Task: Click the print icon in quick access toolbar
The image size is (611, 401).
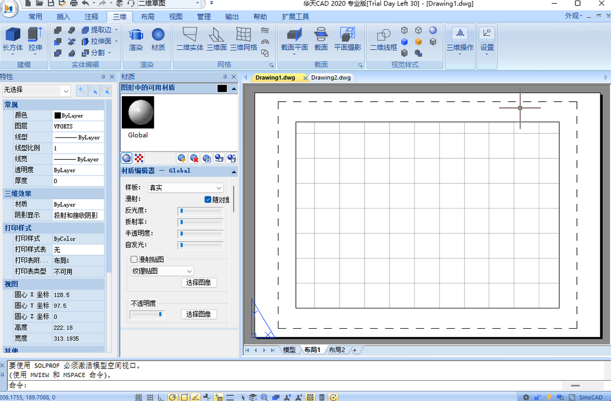Action: point(74,4)
